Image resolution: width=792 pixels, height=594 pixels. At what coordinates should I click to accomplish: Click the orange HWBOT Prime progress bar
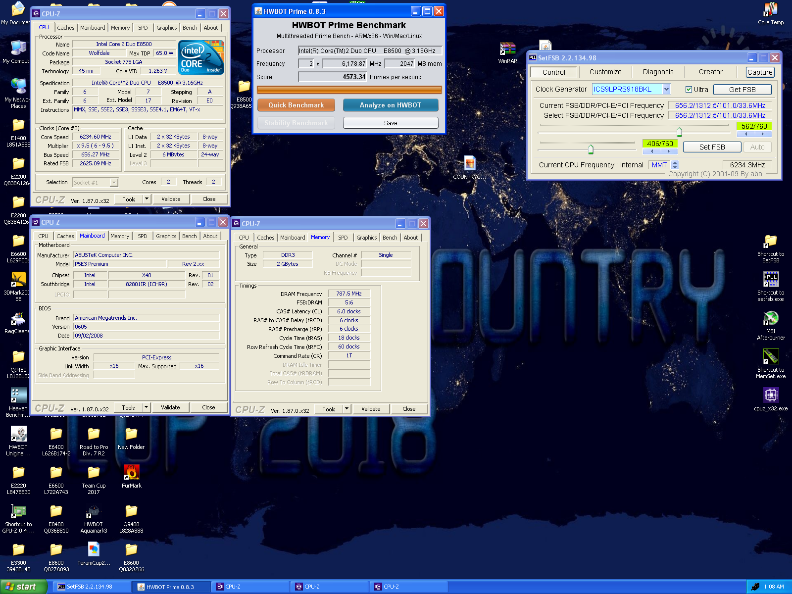coord(349,90)
